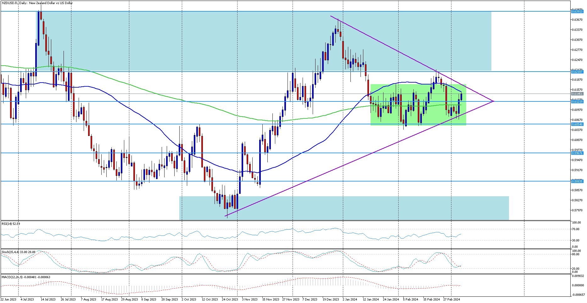
Task: Click the 2 Oct 2023 date label
Action: coord(189,300)
